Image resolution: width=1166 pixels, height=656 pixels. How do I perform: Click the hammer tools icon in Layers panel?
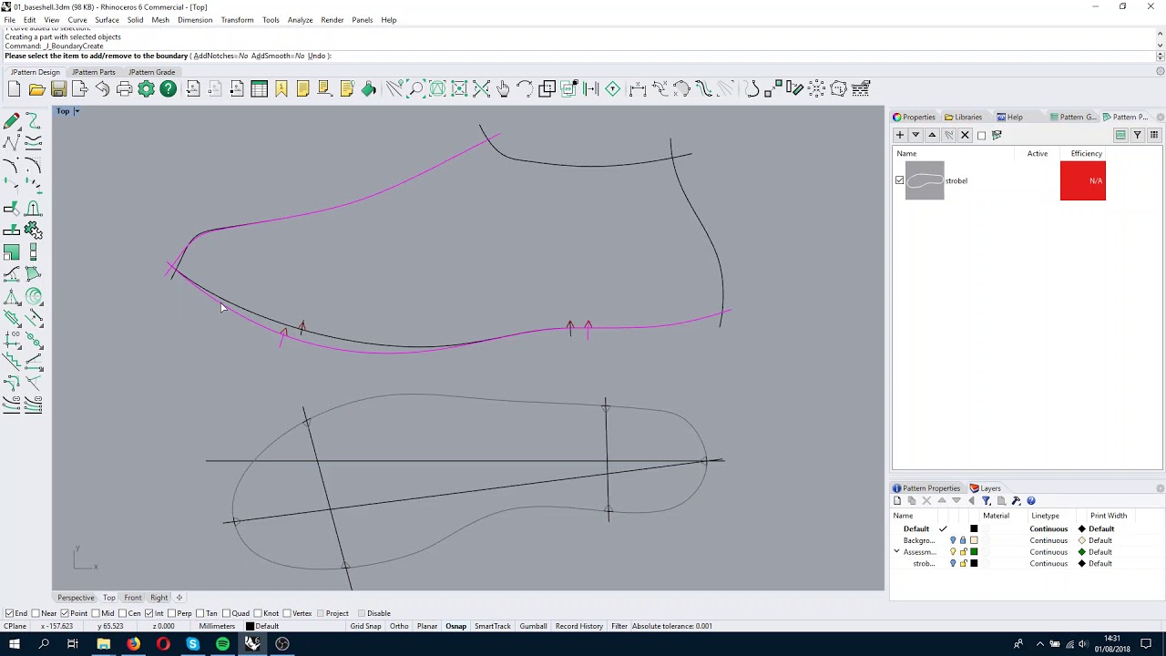1016,500
